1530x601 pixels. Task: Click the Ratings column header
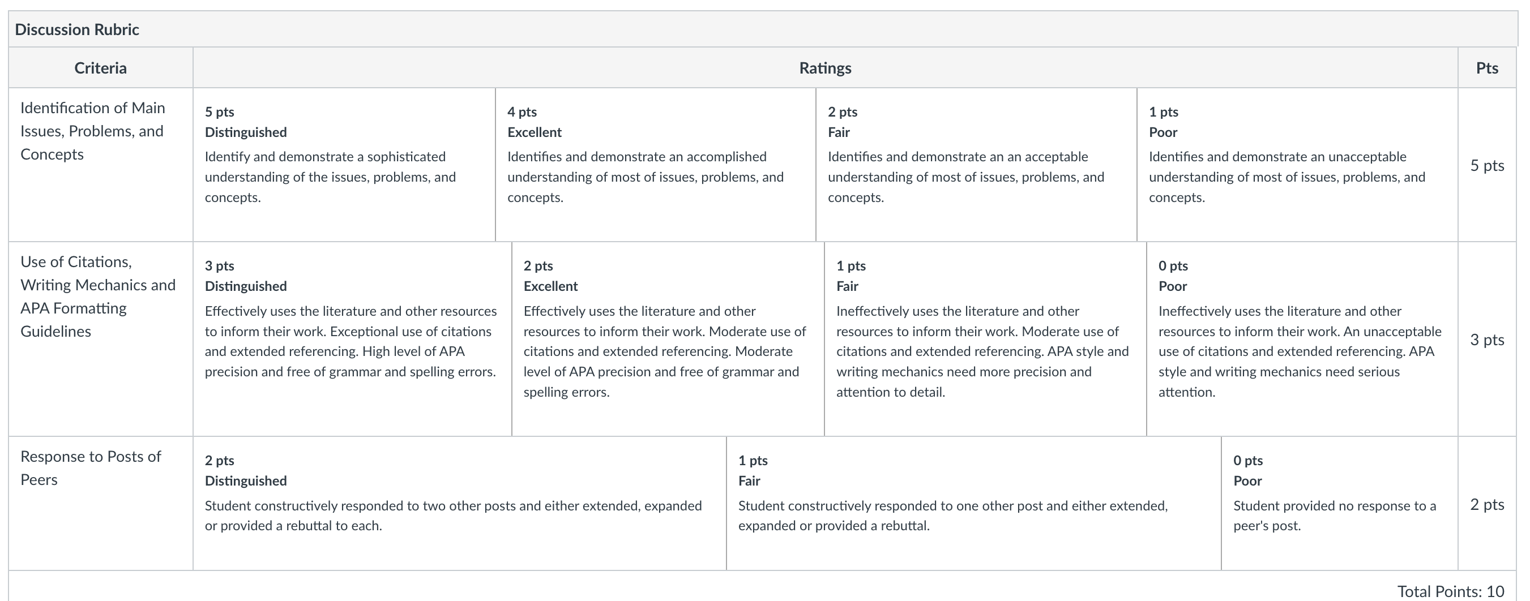(x=825, y=68)
